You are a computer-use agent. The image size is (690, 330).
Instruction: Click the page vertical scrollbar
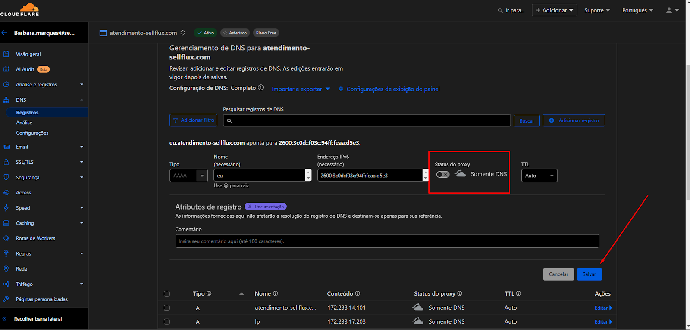688,133
